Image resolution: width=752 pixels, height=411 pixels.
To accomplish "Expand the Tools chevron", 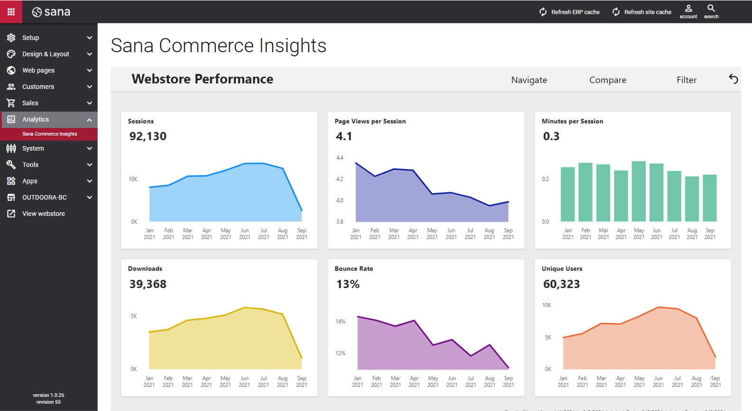I will point(89,165).
